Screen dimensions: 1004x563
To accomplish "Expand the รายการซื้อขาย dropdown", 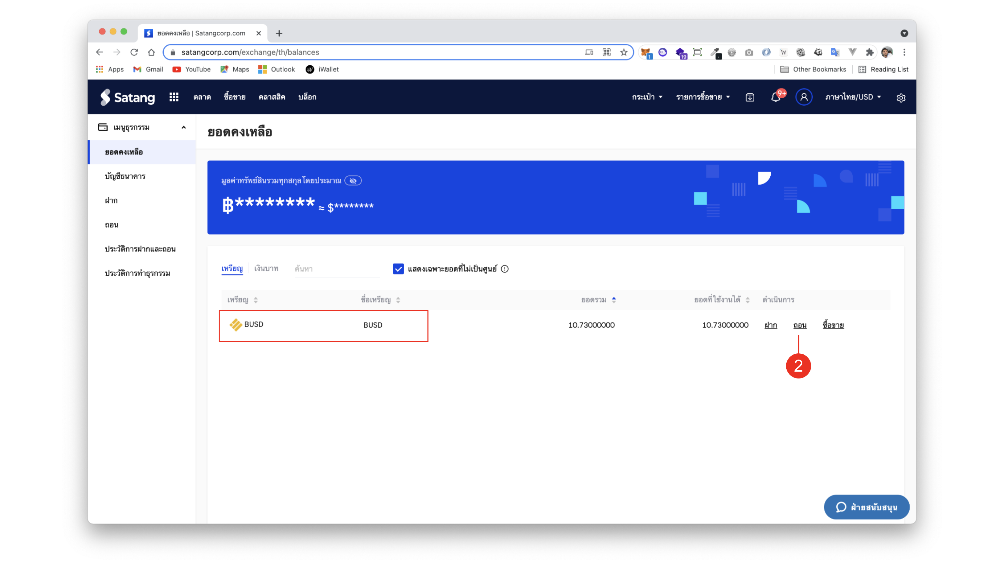I will [x=703, y=97].
